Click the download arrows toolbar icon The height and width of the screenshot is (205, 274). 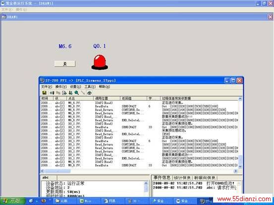(x=70, y=93)
